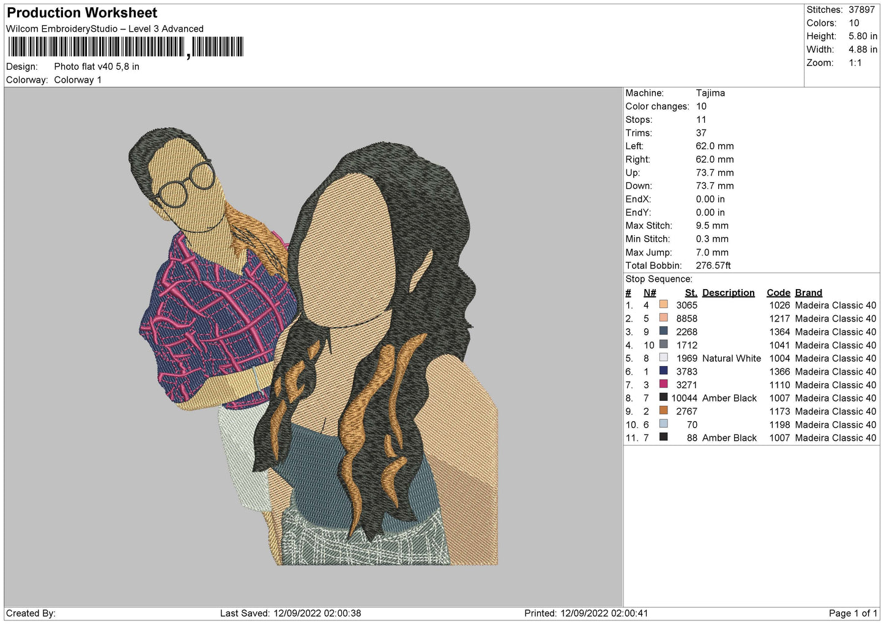Click the 'Description' column header
This screenshot has width=884, height=624.
pos(728,293)
